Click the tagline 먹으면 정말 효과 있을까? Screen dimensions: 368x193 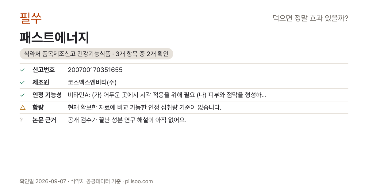[x=310, y=18]
